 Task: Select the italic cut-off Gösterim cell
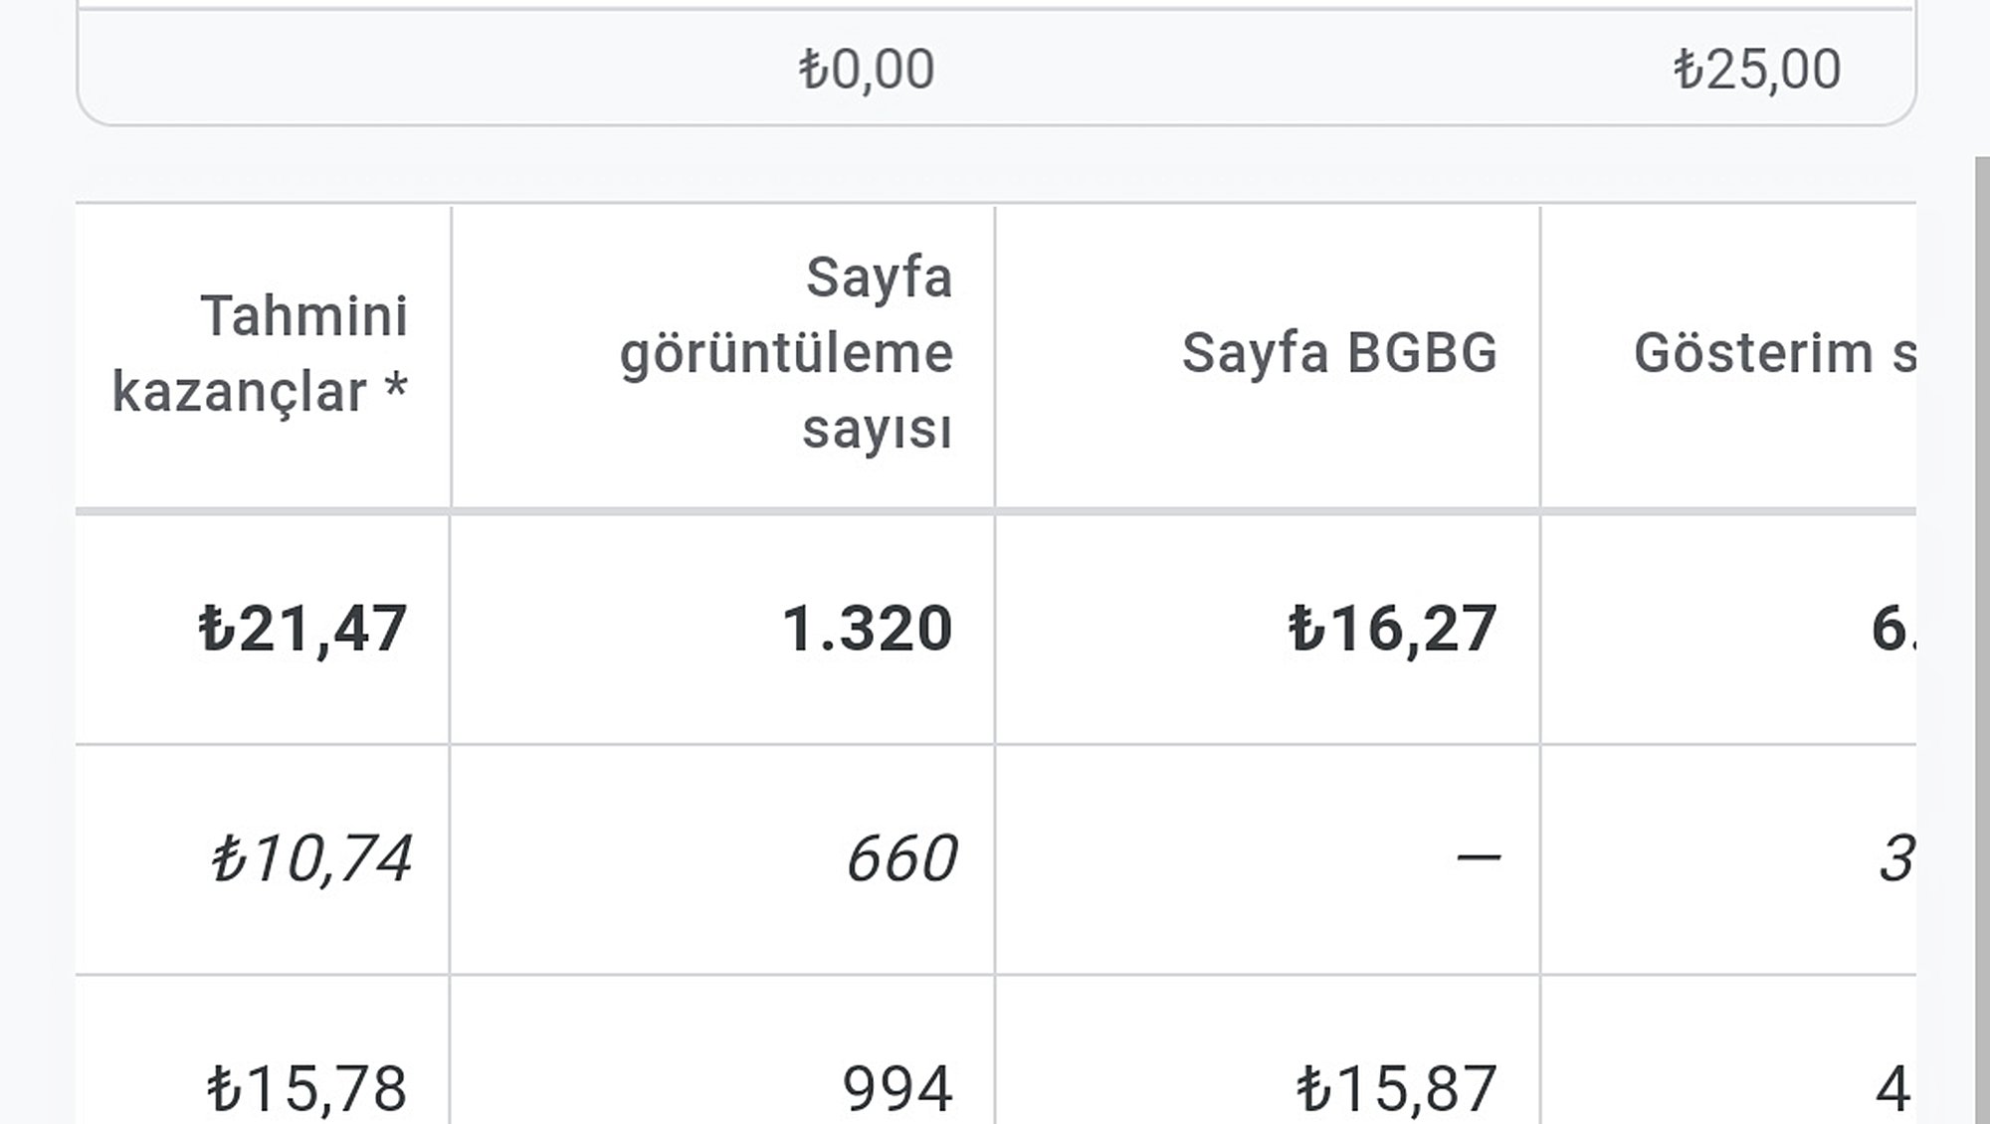point(1893,858)
